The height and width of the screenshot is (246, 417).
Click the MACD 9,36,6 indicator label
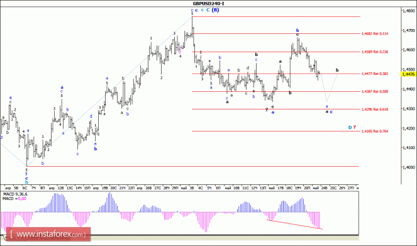(15, 194)
